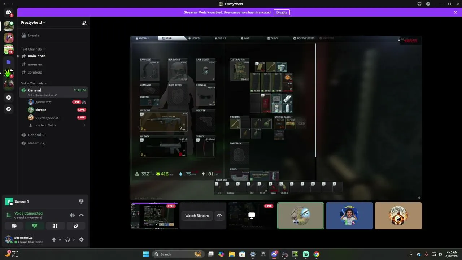Image resolution: width=462 pixels, height=260 pixels.
Task: Open the Windows Start menu
Action: [x=146, y=254]
